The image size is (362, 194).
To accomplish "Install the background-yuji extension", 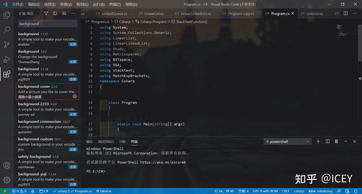I will pyautogui.click(x=73, y=184).
